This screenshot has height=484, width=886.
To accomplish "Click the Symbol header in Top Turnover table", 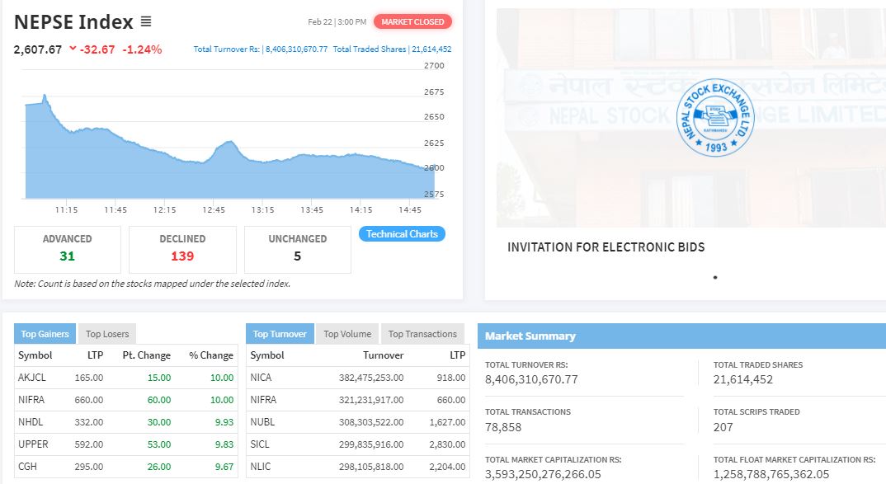I will [267, 355].
